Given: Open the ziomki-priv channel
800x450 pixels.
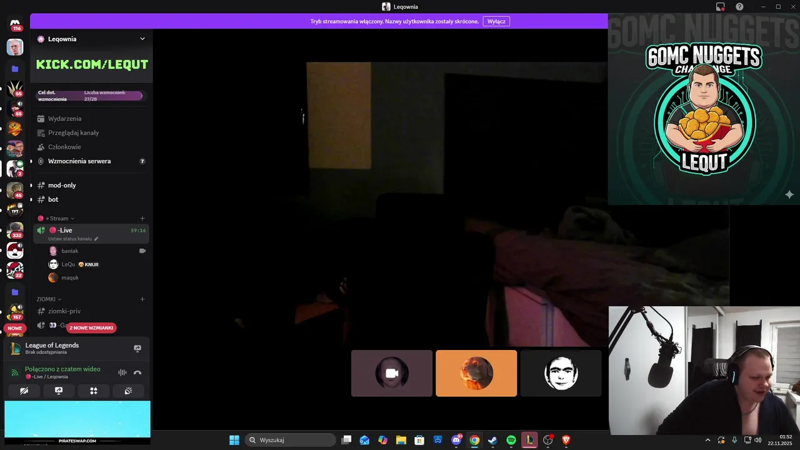Looking at the screenshot, I should coord(91,311).
